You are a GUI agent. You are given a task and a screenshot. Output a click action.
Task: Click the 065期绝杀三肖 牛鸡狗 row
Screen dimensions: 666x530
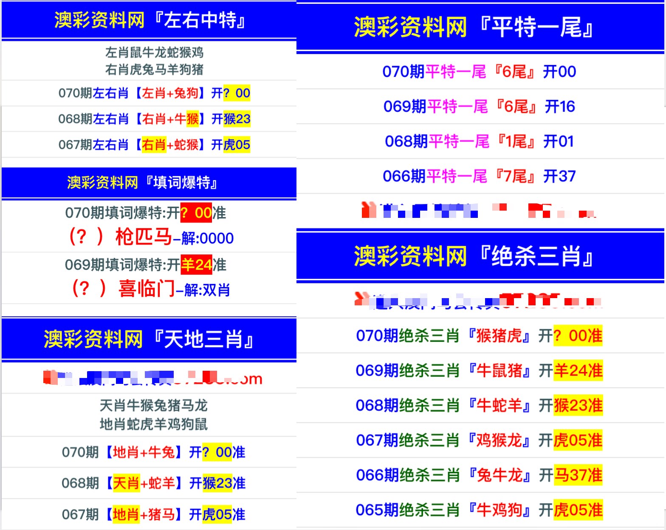[x=479, y=510]
